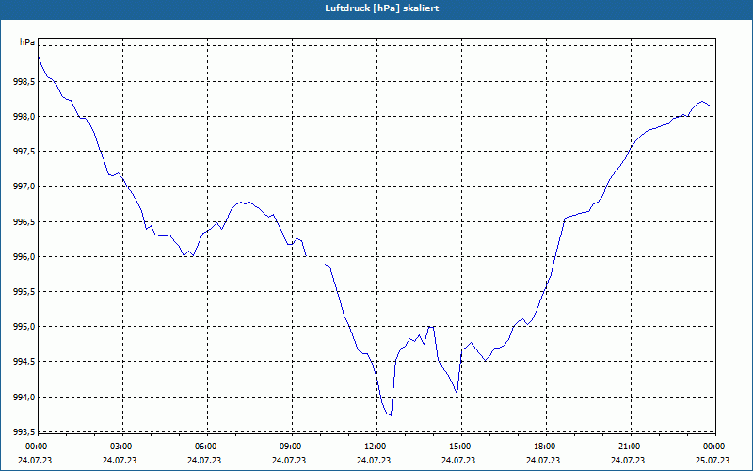Click the 09:00 time label on x-axis
Screen dimensions: 753x471
click(x=292, y=447)
